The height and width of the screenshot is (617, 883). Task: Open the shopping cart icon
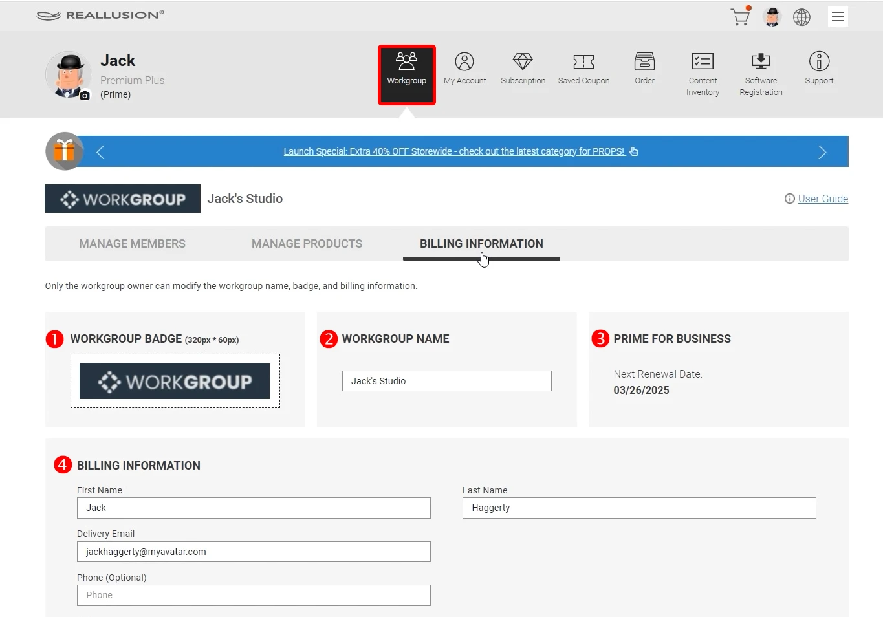pos(740,17)
